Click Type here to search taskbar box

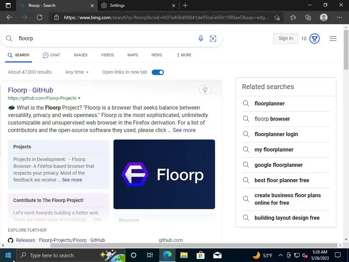pos(71,255)
